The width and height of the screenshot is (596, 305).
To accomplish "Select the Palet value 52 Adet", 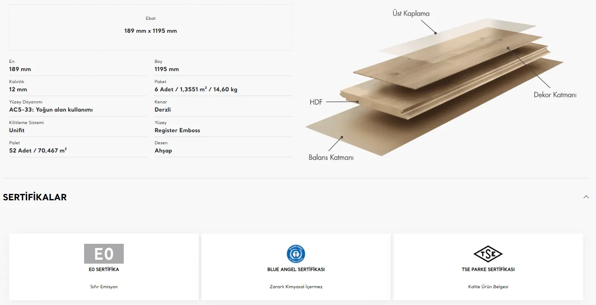I will pyautogui.click(x=38, y=150).
